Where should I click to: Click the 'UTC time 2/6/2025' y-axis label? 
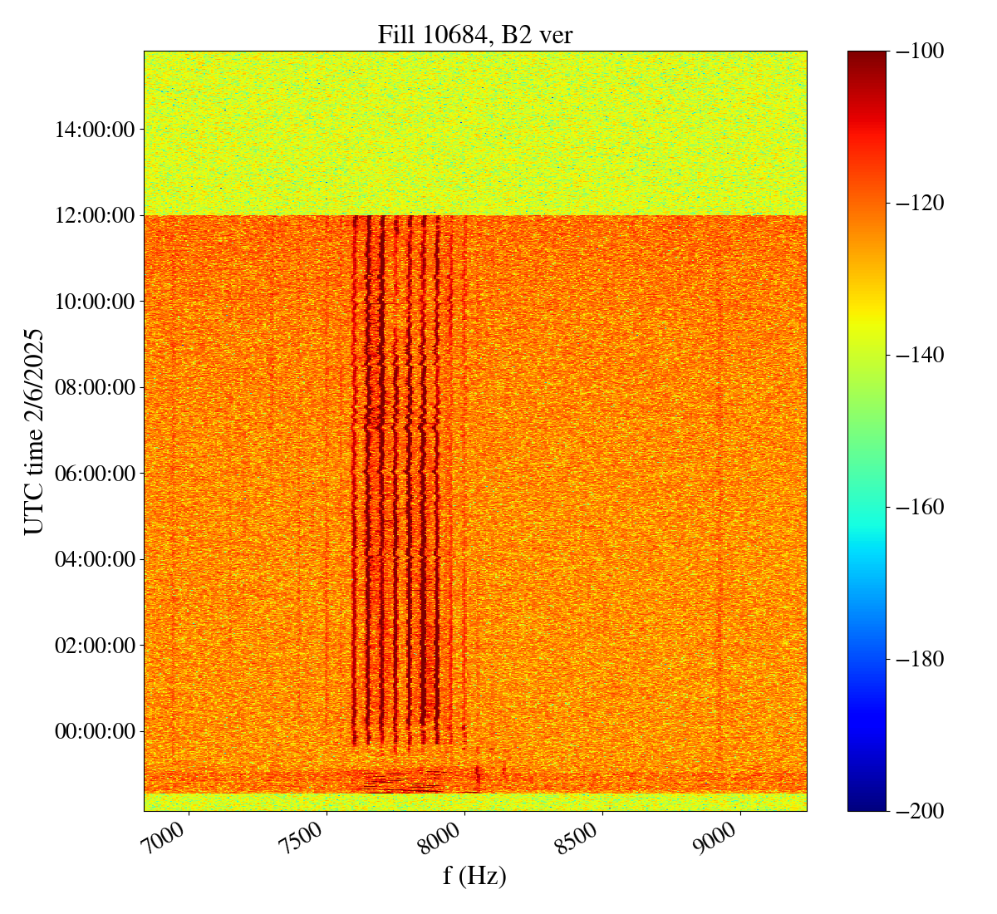tap(33, 430)
